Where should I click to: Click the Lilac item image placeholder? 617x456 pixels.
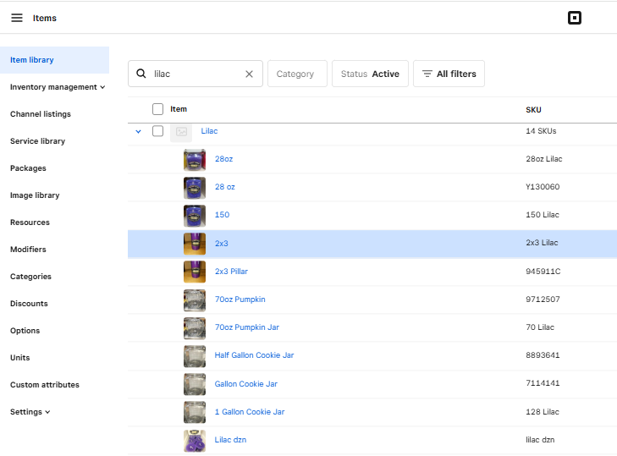click(181, 131)
